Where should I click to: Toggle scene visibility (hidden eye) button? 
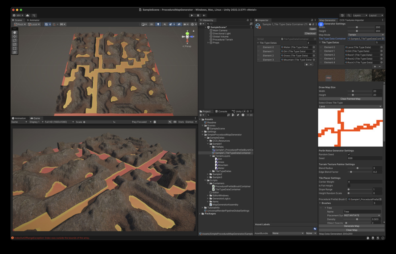(x=179, y=24)
